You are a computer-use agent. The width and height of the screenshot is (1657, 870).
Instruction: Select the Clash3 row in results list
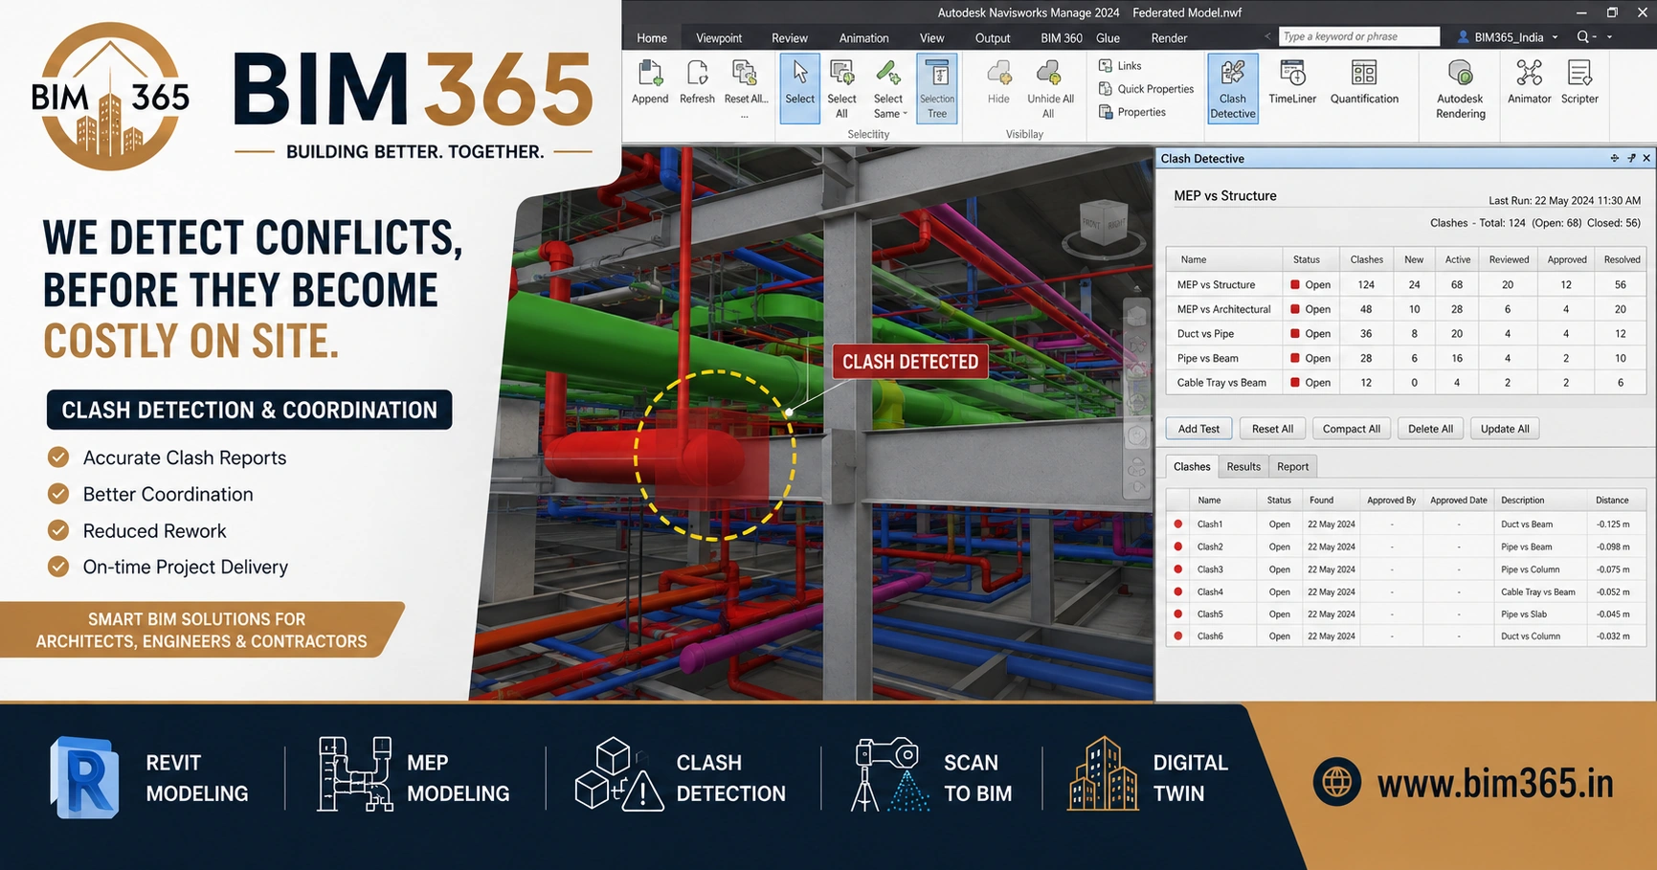[x=1406, y=569]
